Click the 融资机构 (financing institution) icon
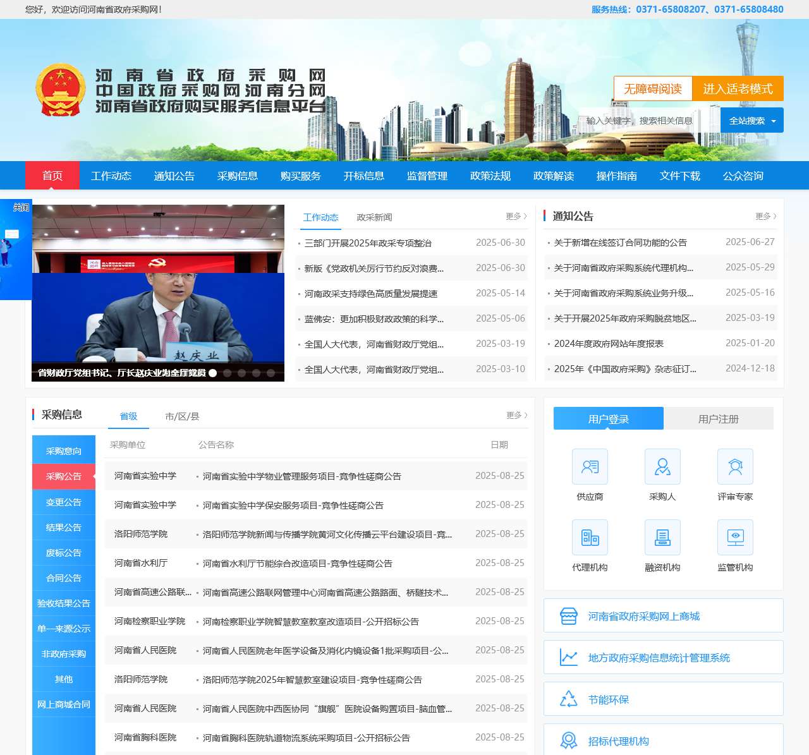 click(662, 537)
